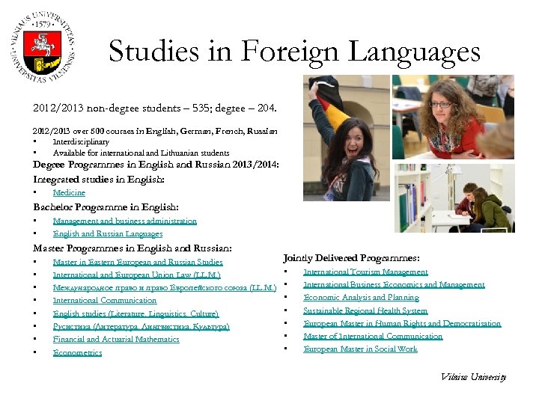Click the 'Bachelor Programme in English' heading
Viewport: 539px width, 404px height.
106,207
